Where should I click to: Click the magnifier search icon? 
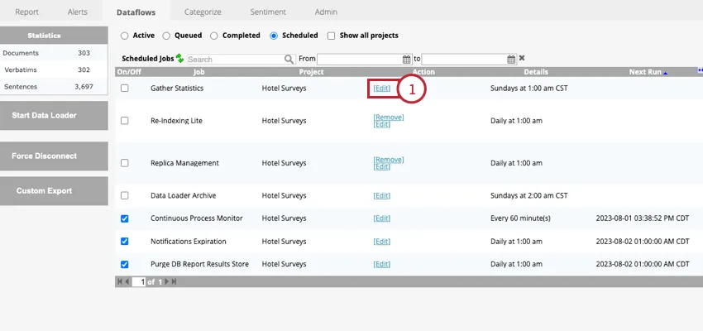point(289,60)
